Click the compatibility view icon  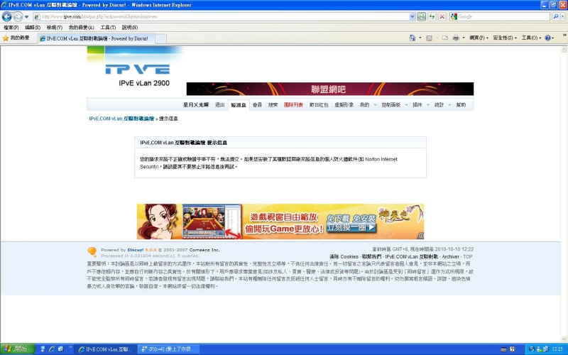pyautogui.click(x=421, y=16)
